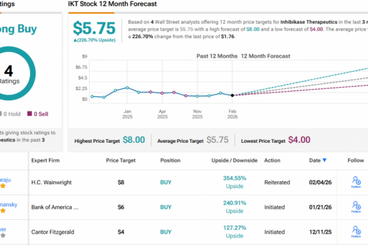Click the Feb 2026 point on chart
Screen dimensions: 368x245
tap(232, 95)
